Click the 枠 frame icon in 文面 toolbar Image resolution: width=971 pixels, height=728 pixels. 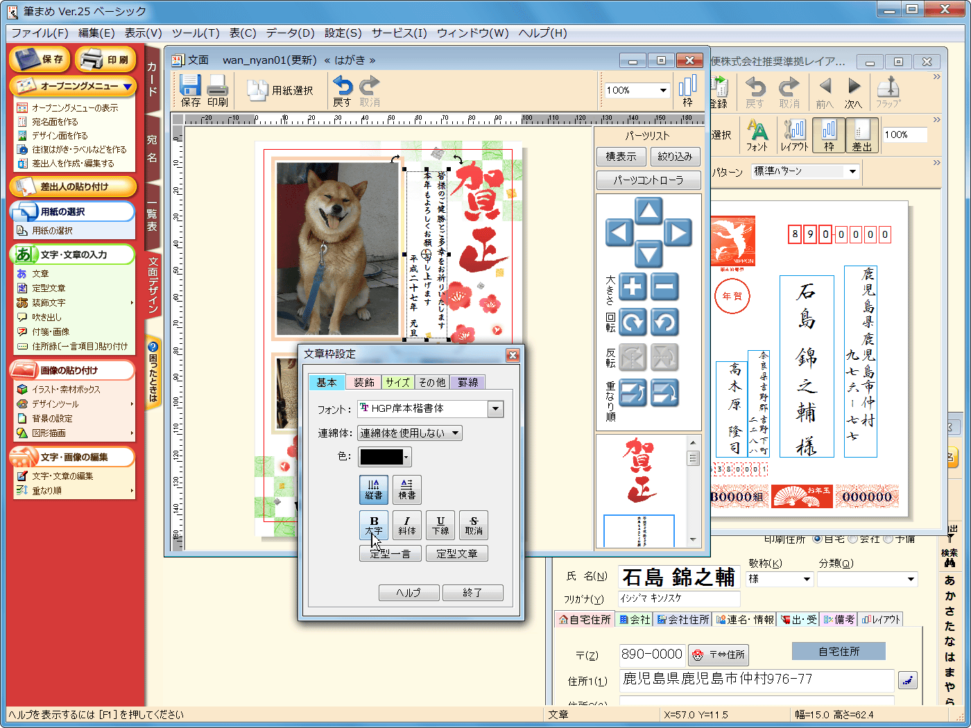coord(687,91)
